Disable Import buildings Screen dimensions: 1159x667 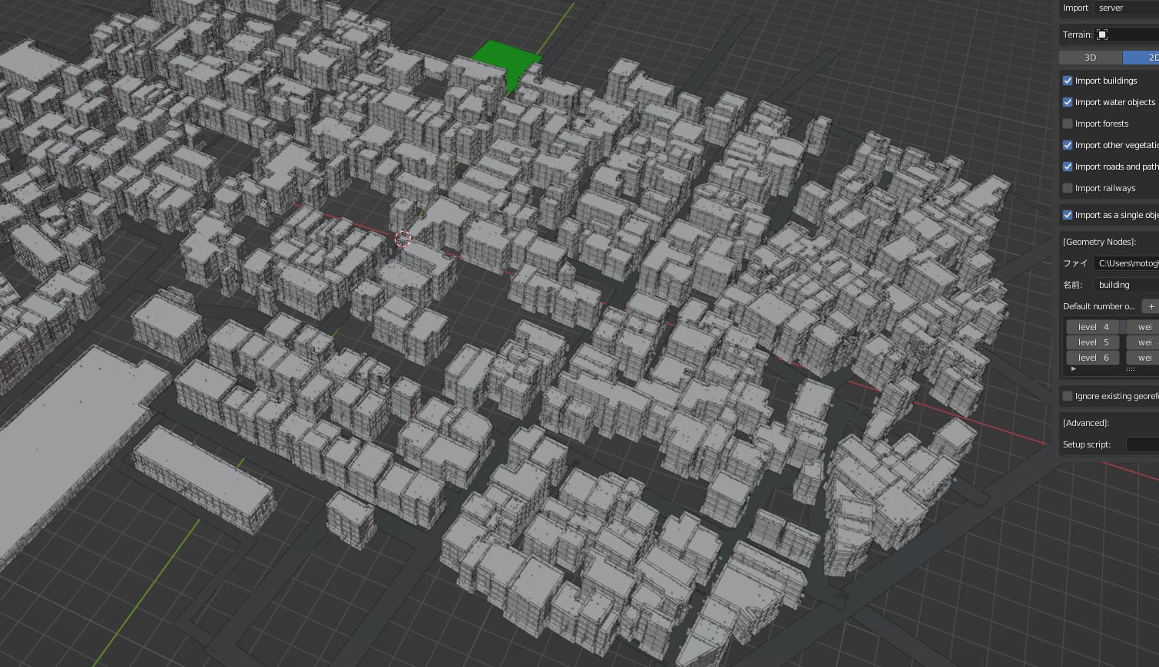1068,81
